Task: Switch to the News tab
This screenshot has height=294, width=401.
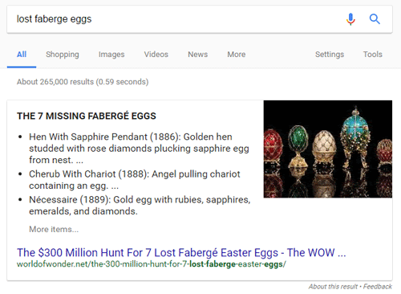Action: click(x=198, y=55)
